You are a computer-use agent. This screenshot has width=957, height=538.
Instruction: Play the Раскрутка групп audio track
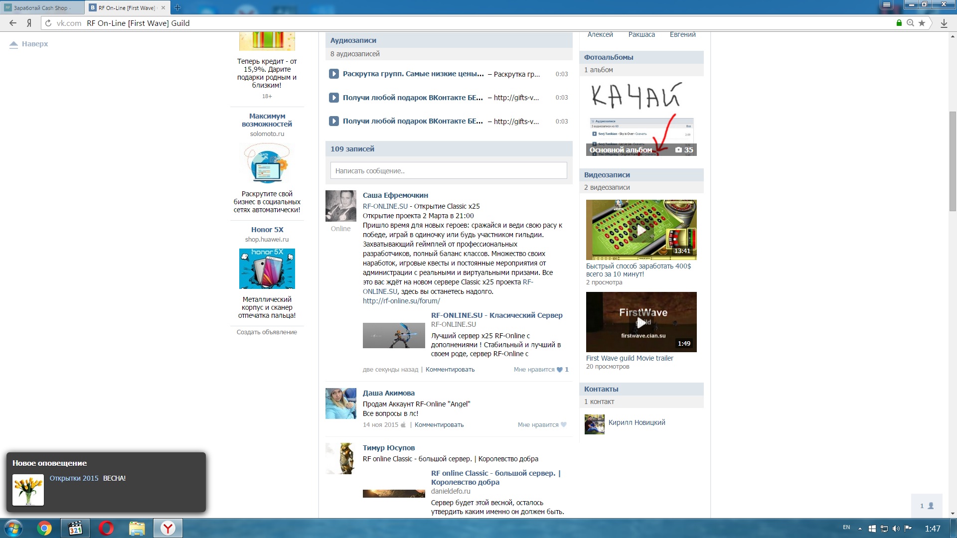(334, 74)
